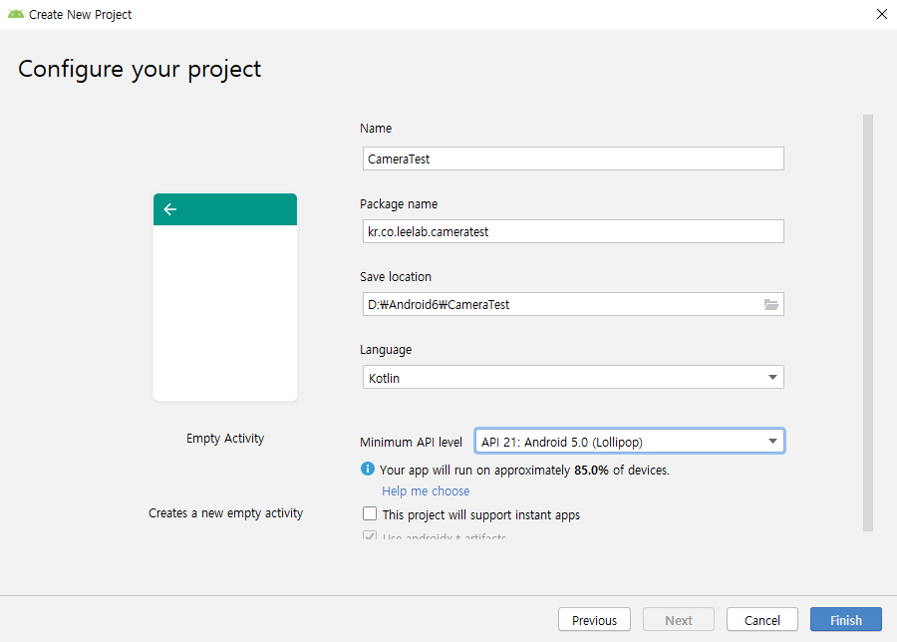Open the Help me choose link
Screen dimensions: 897x642
[x=426, y=490]
